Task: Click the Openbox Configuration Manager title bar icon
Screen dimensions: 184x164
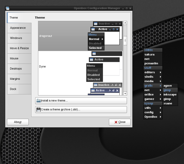Action: [x=8, y=8]
